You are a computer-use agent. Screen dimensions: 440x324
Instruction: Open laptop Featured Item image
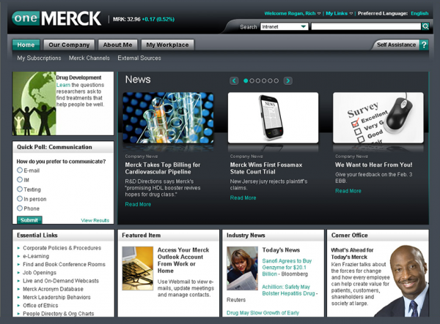(138, 268)
